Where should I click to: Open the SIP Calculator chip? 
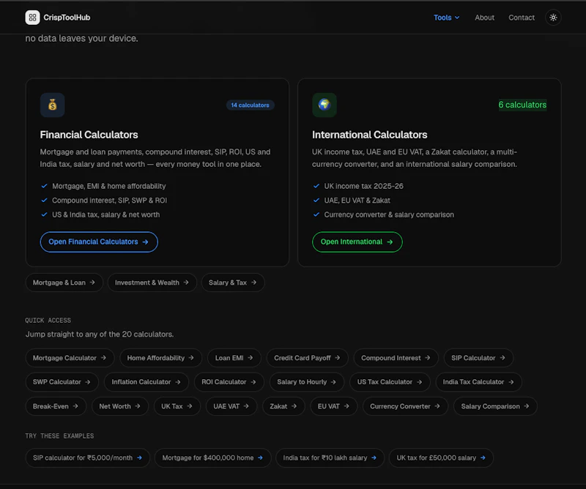(x=478, y=358)
